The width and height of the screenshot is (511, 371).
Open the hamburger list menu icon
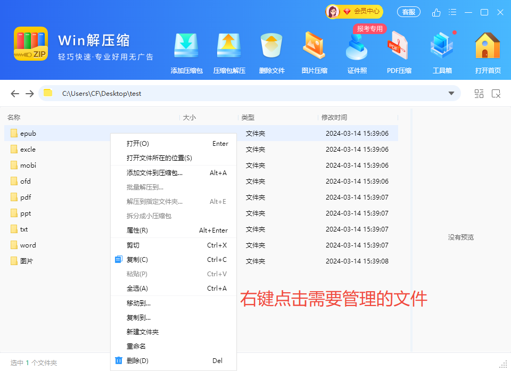[452, 12]
